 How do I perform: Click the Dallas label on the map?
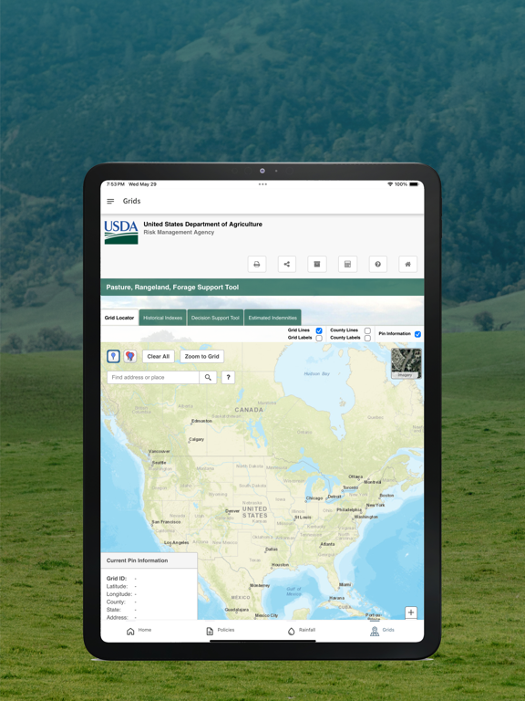coord(272,549)
